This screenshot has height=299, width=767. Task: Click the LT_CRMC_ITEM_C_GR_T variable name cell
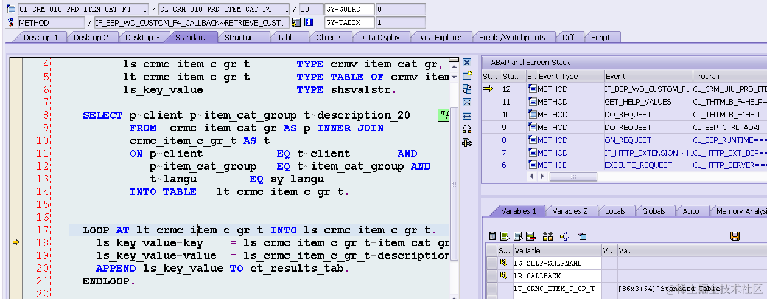(556, 289)
